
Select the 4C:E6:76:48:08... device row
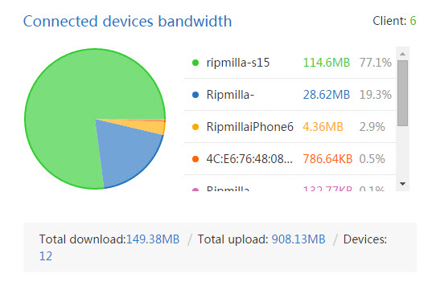[290, 159]
